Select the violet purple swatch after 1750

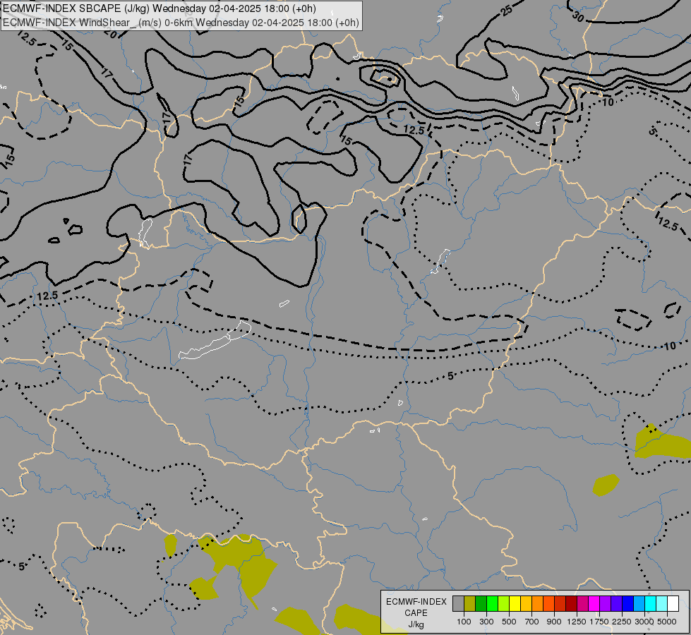(606, 603)
